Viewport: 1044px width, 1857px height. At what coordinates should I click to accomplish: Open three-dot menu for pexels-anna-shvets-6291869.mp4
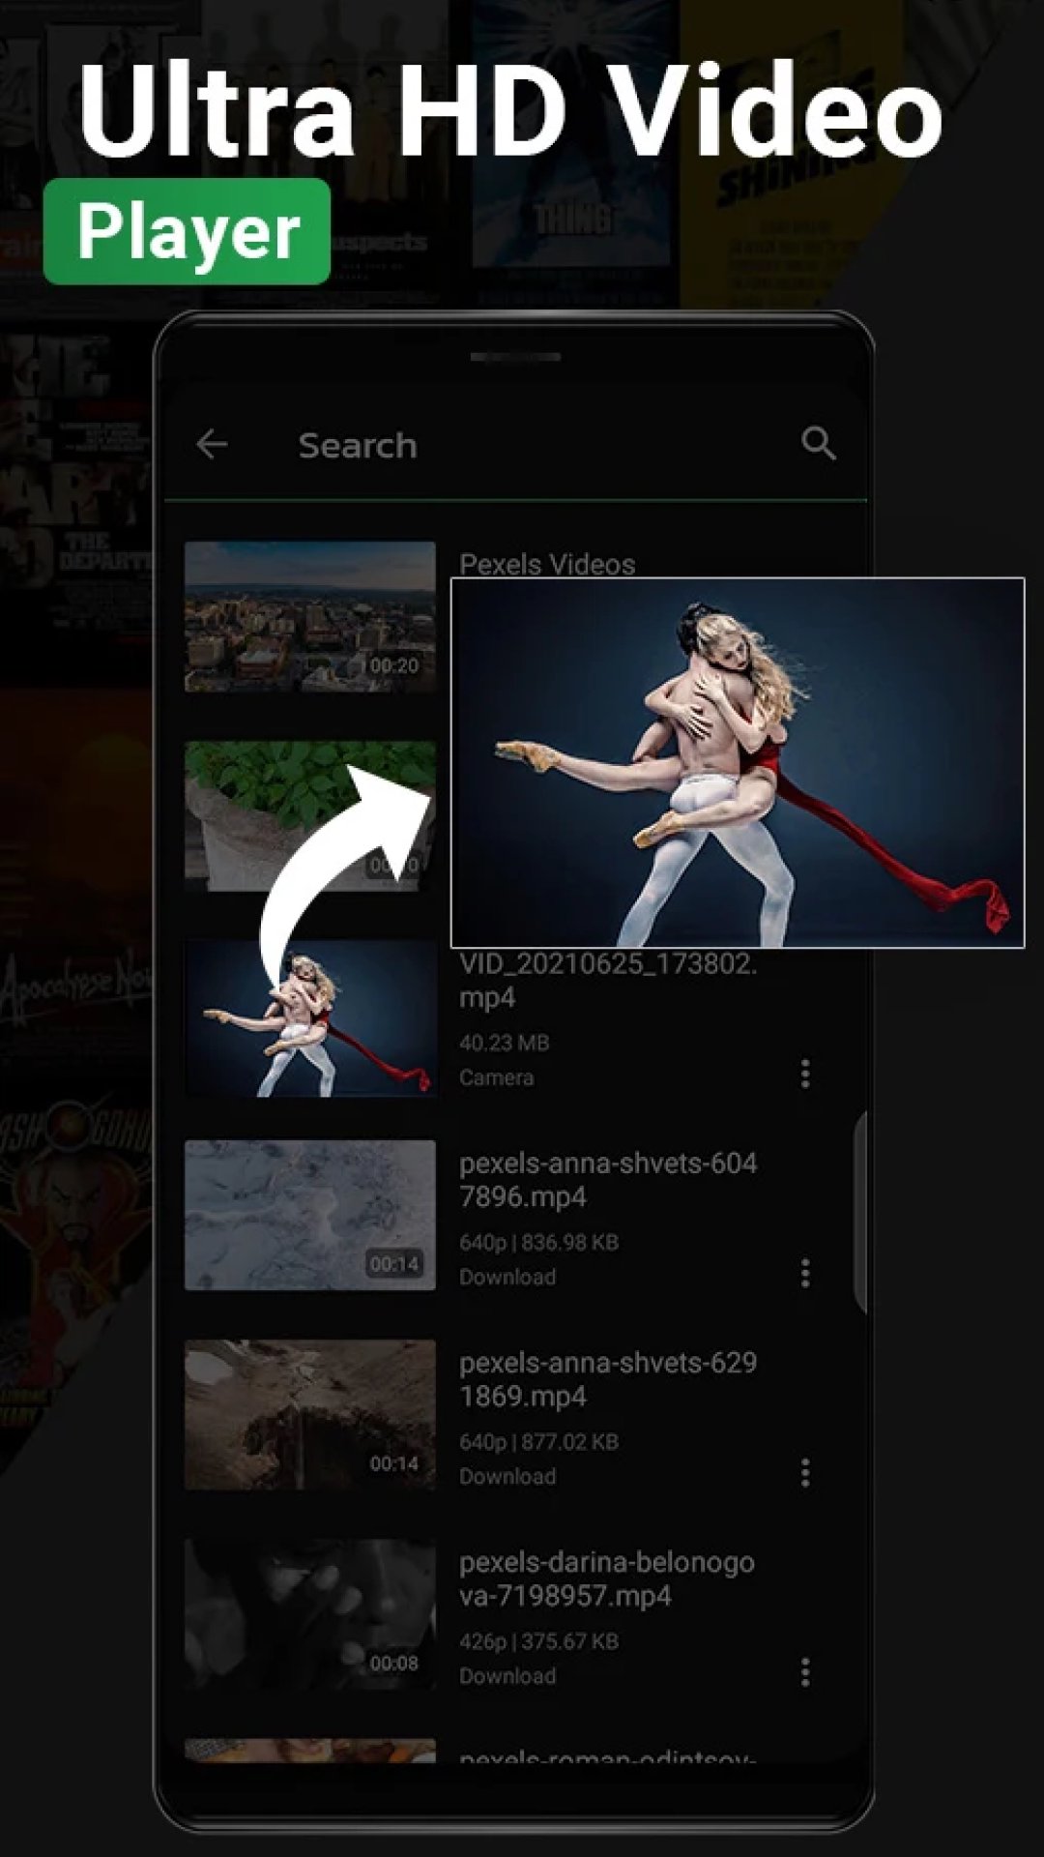pos(804,1473)
